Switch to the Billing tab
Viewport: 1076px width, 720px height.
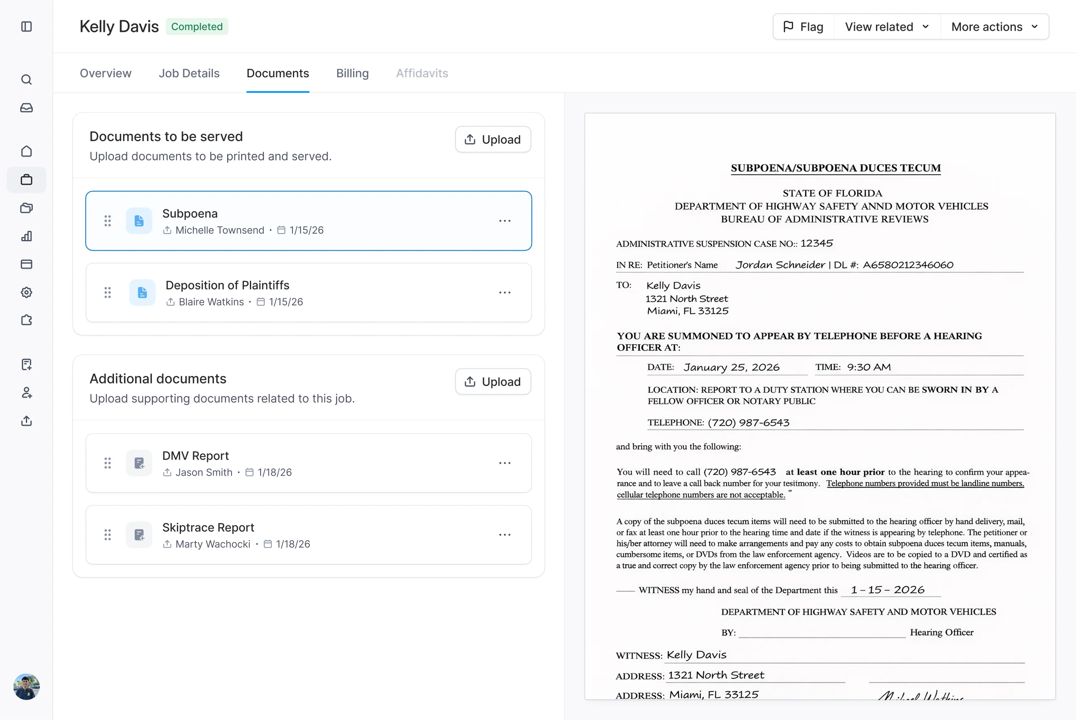tap(352, 73)
